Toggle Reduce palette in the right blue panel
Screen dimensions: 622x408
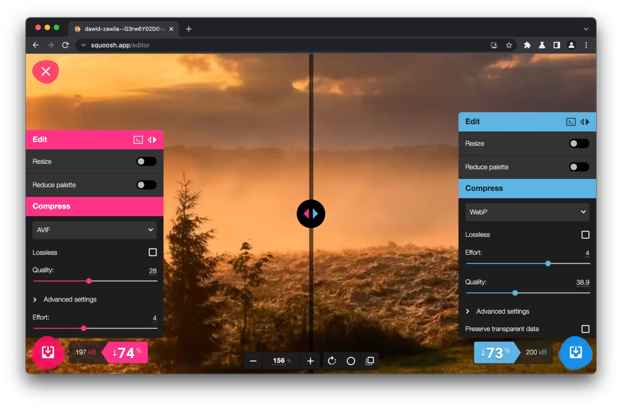579,167
